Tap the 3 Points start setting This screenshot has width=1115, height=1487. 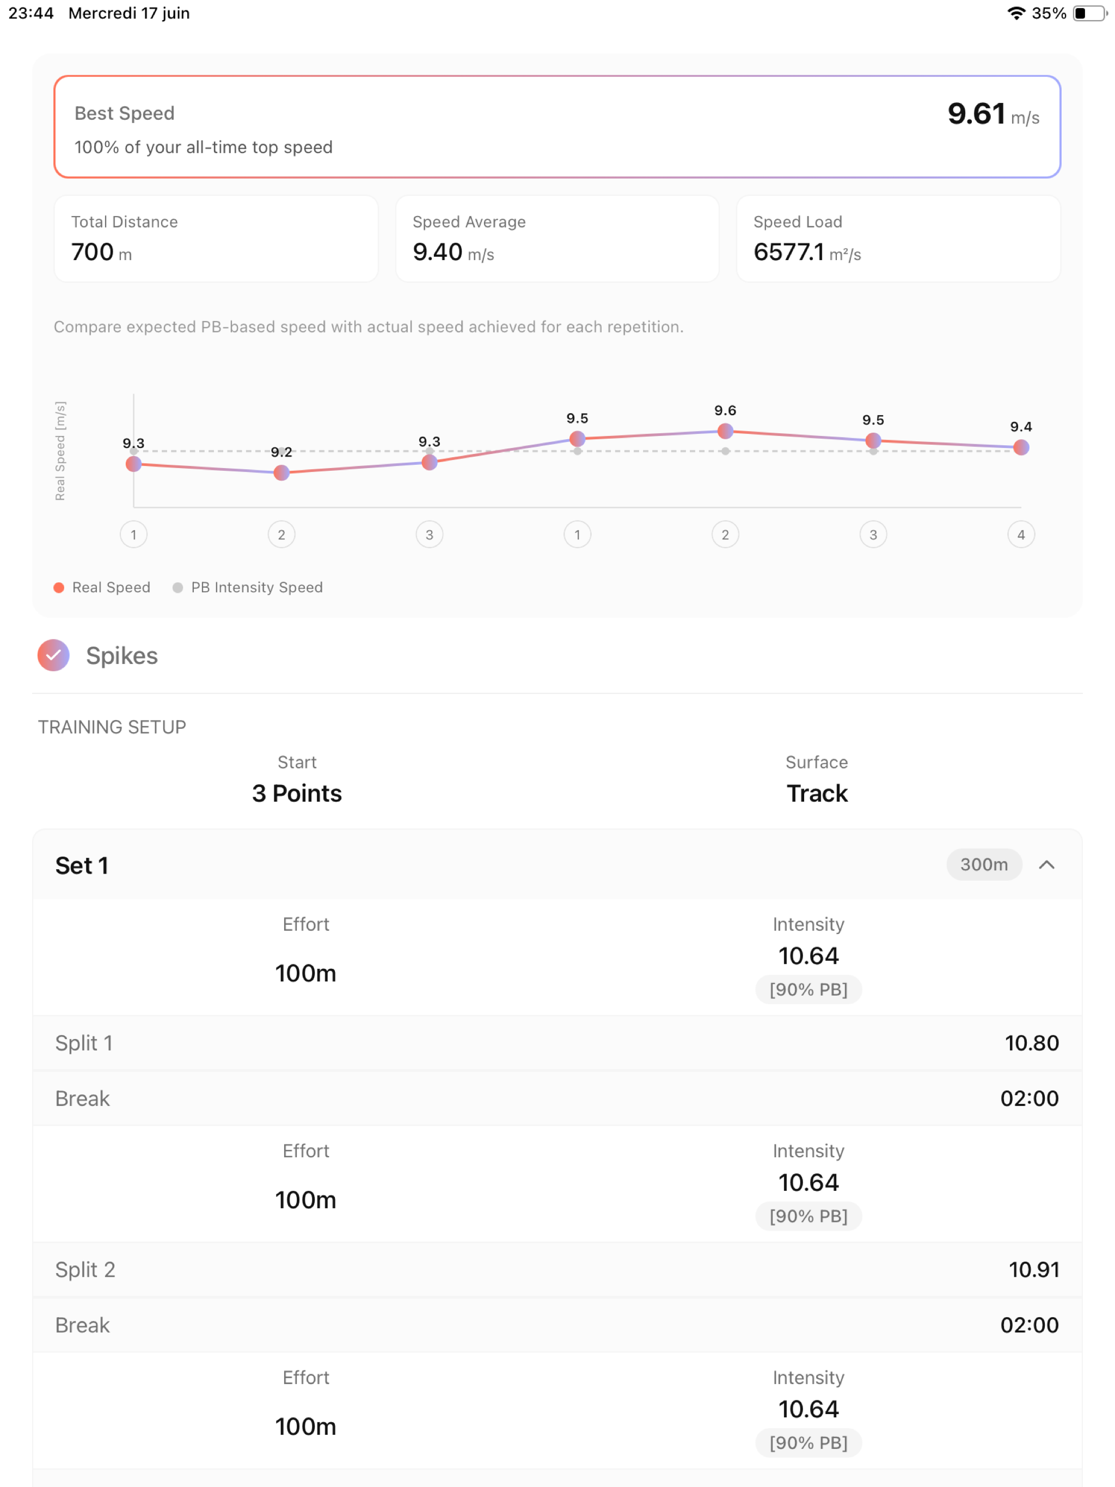click(x=297, y=794)
